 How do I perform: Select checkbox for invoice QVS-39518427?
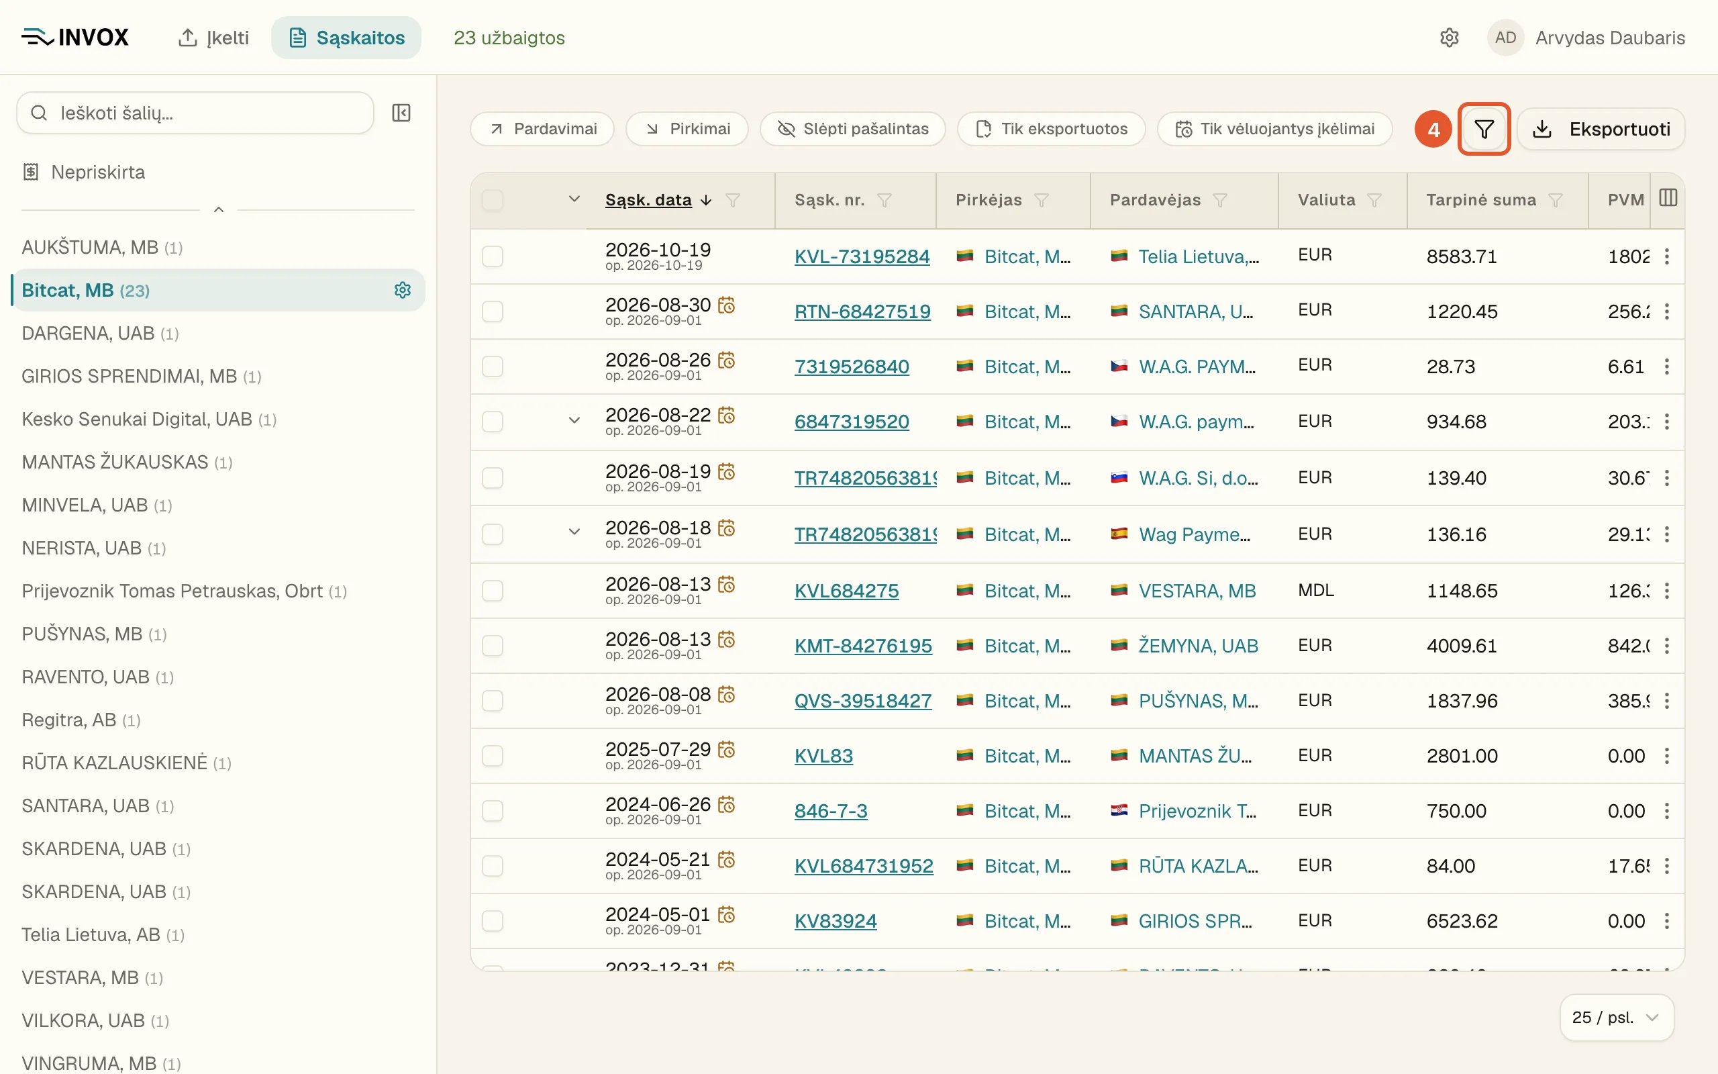[x=493, y=700]
